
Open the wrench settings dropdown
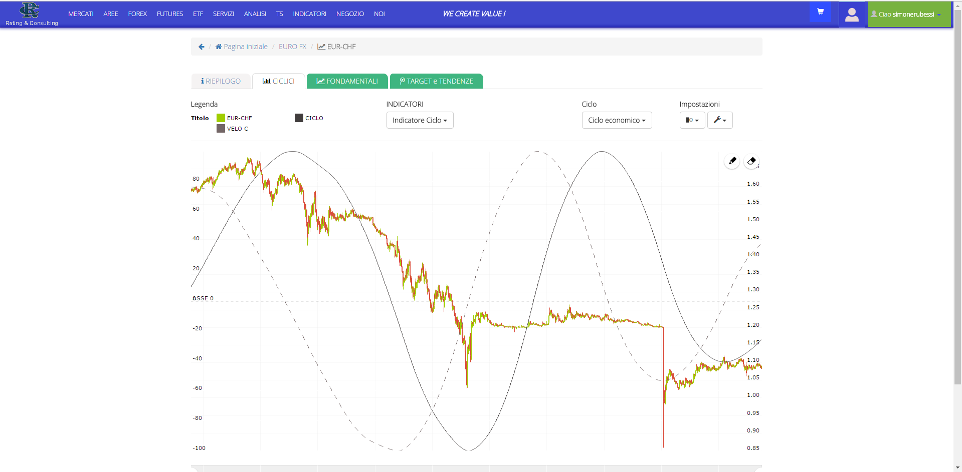719,120
